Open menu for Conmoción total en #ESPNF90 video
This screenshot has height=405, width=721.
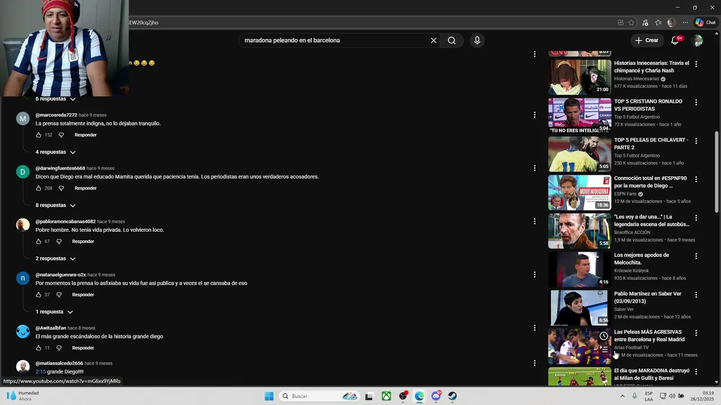point(696,179)
